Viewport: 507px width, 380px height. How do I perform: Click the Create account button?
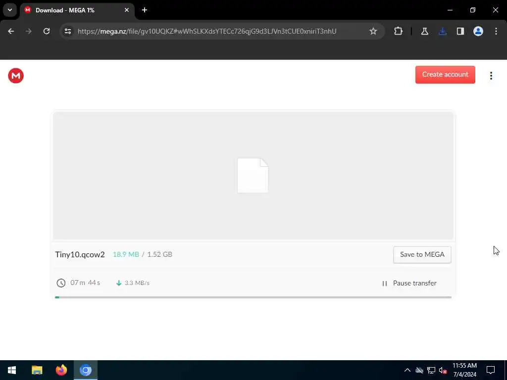coord(445,75)
